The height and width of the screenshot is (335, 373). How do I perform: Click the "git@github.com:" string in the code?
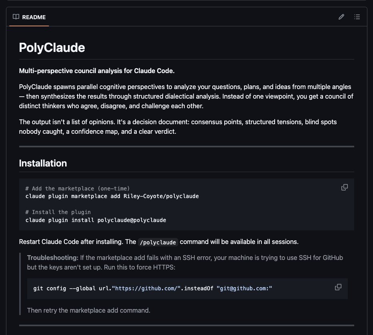point(244,288)
